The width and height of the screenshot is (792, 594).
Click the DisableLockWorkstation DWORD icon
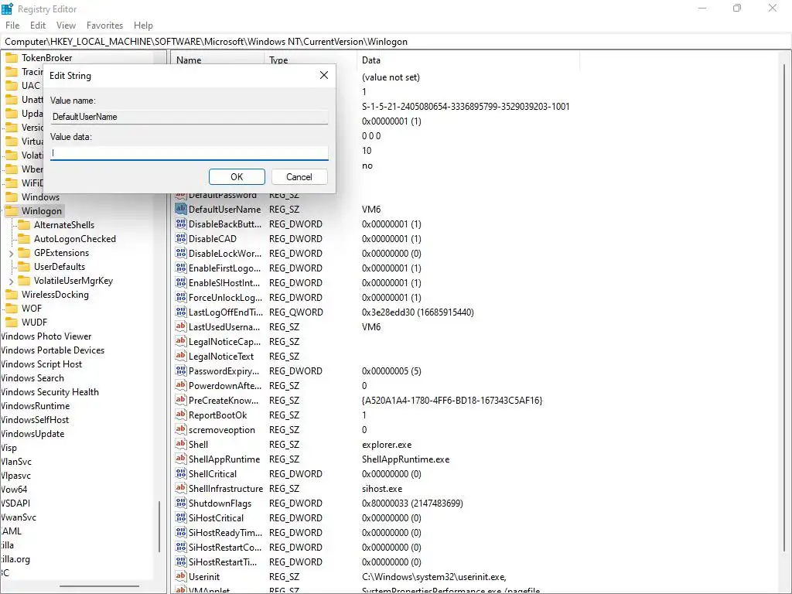click(x=181, y=253)
